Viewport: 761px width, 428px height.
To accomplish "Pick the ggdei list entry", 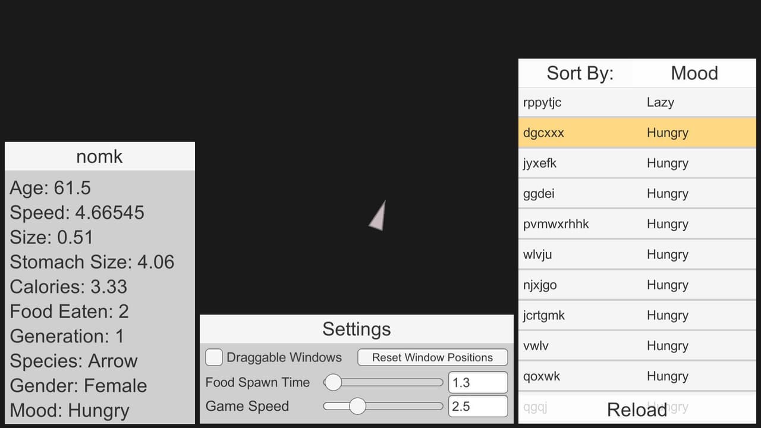I will 637,193.
